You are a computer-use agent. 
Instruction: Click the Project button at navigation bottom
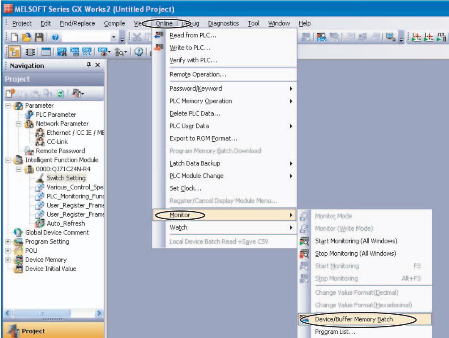[54, 330]
